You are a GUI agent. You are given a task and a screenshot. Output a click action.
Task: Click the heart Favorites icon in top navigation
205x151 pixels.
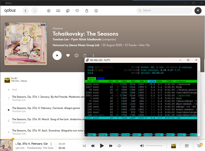77,11
